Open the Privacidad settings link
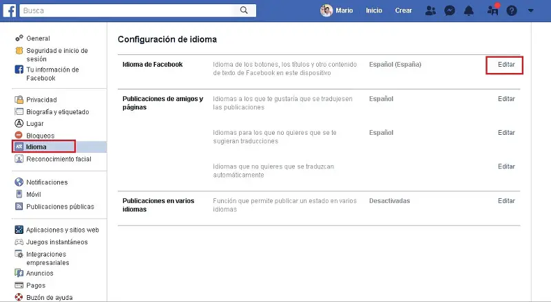 [41, 100]
